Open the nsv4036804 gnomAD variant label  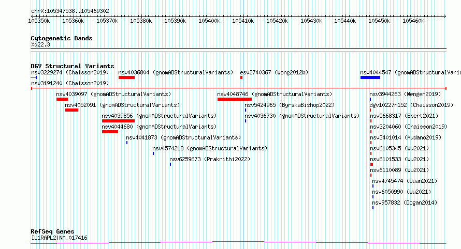[x=176, y=72]
